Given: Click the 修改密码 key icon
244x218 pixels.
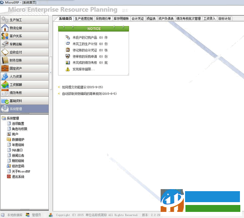Looking at the screenshot, I should click(9, 166).
